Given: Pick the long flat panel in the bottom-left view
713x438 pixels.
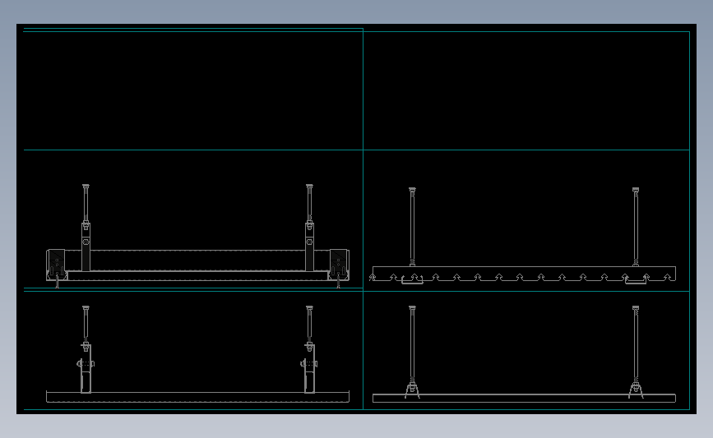Looking at the screenshot, I should (198, 397).
